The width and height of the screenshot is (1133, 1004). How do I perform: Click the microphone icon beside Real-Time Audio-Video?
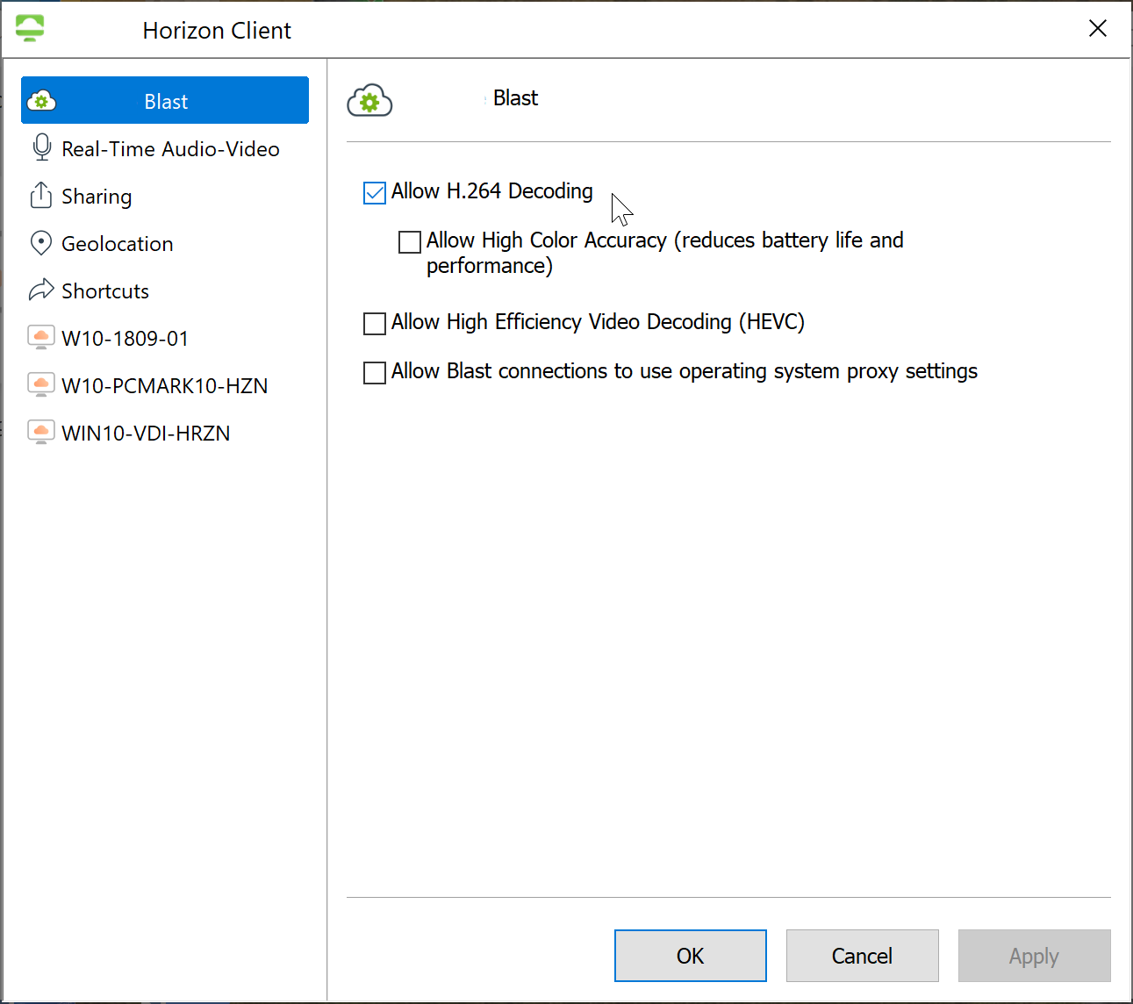(41, 148)
